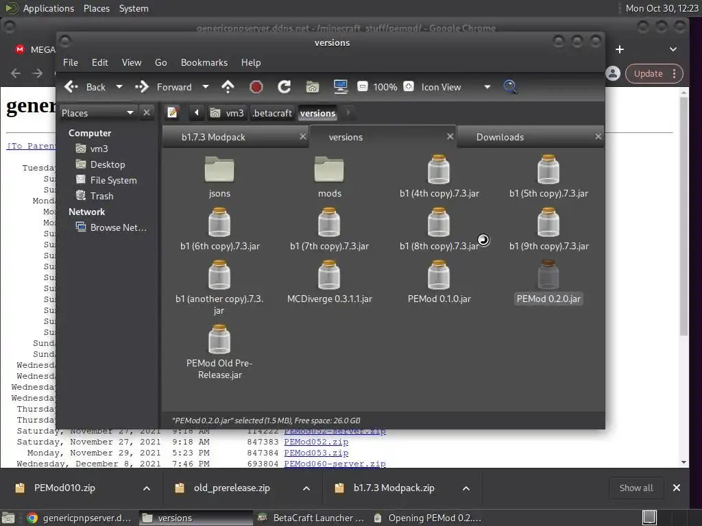
Task: Open the View menu
Action: click(x=132, y=62)
